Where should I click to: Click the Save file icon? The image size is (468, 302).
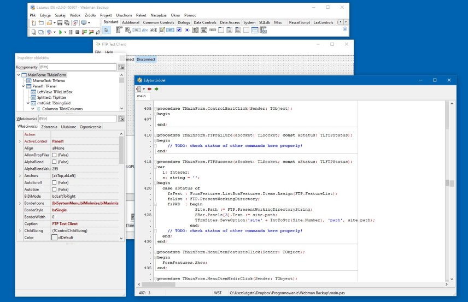tap(59, 23)
